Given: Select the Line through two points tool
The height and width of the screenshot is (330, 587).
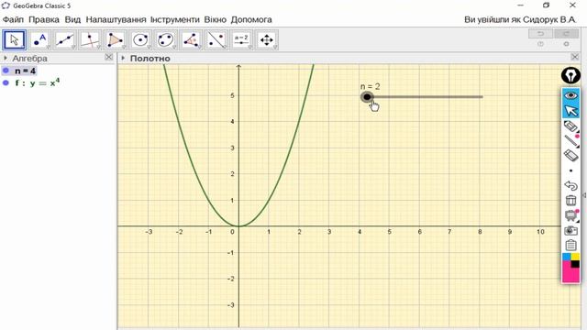Looking at the screenshot, I should (x=64, y=39).
